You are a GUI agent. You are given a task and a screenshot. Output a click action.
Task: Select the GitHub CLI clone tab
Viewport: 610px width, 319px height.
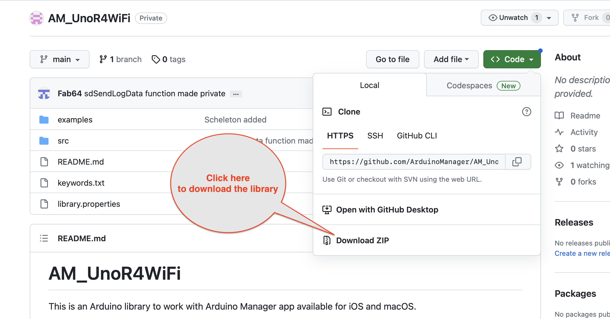(417, 136)
